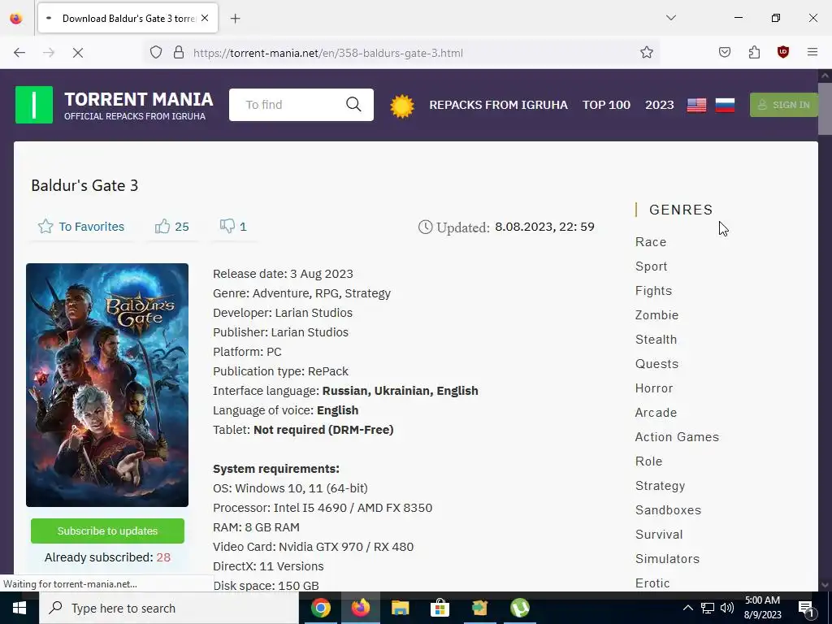Click the 'Already subscribed: 28' text

click(108, 557)
